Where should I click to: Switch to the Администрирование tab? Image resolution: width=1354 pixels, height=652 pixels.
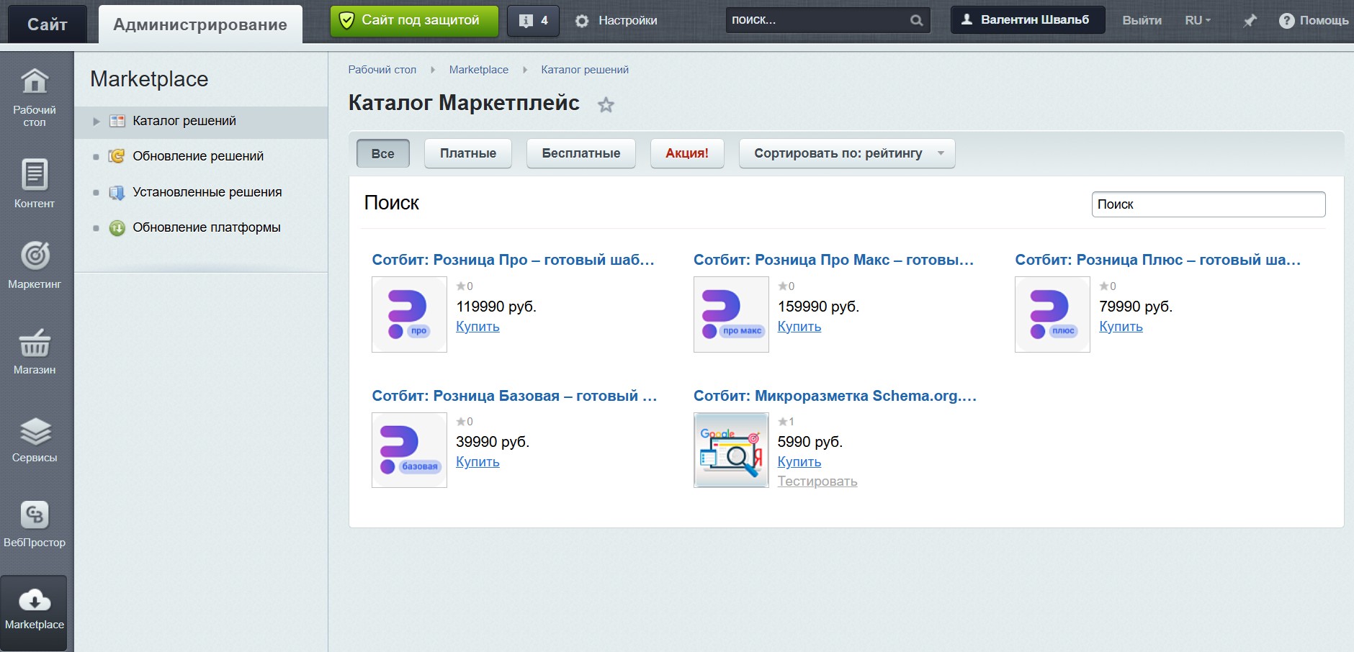[200, 24]
